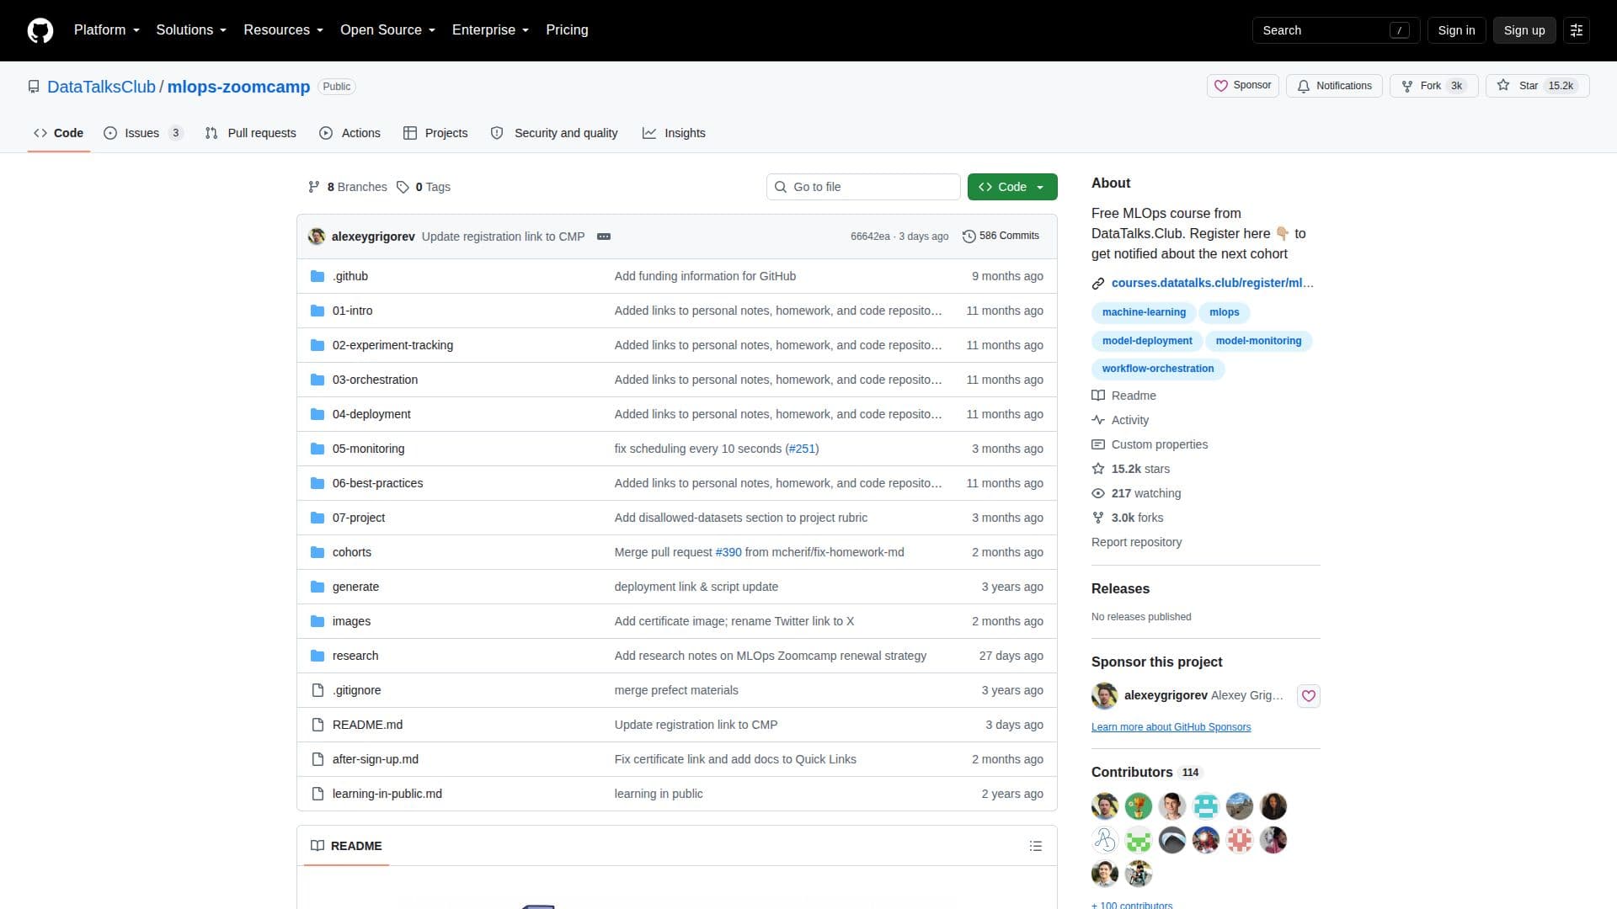Open the courses.datatalks.club register link

(x=1212, y=283)
